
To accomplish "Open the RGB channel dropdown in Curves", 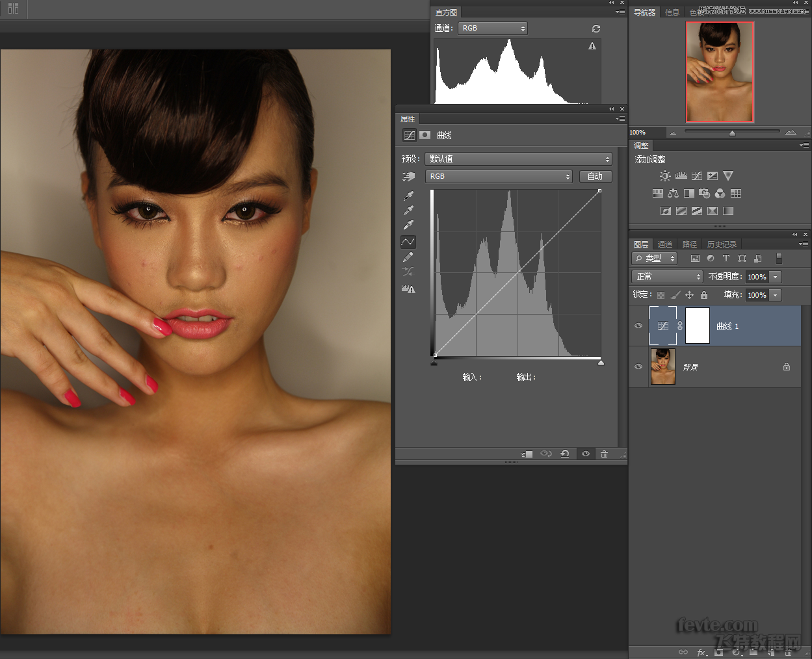I will coord(499,176).
